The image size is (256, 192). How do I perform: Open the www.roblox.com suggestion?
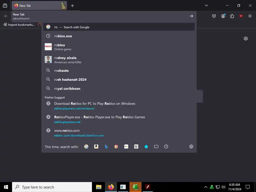click(119, 133)
